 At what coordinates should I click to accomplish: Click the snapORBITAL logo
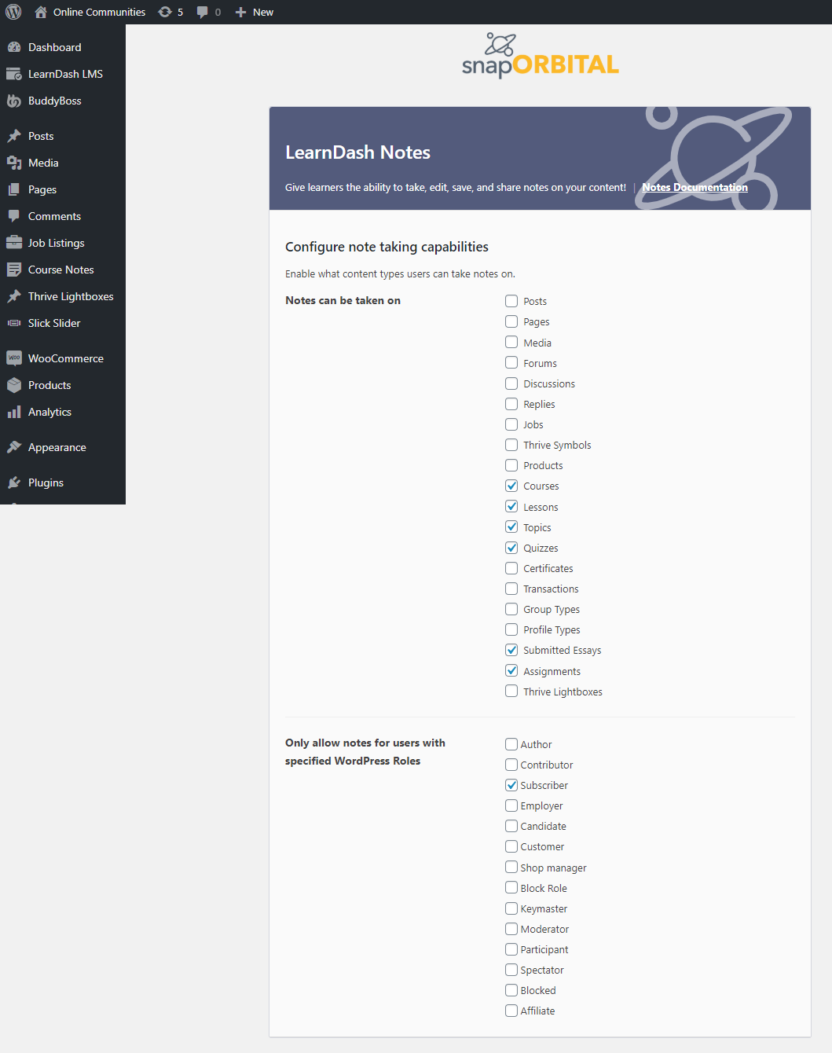pos(540,56)
